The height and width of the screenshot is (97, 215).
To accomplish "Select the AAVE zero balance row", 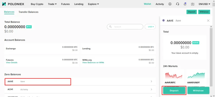I will coord(80,81).
